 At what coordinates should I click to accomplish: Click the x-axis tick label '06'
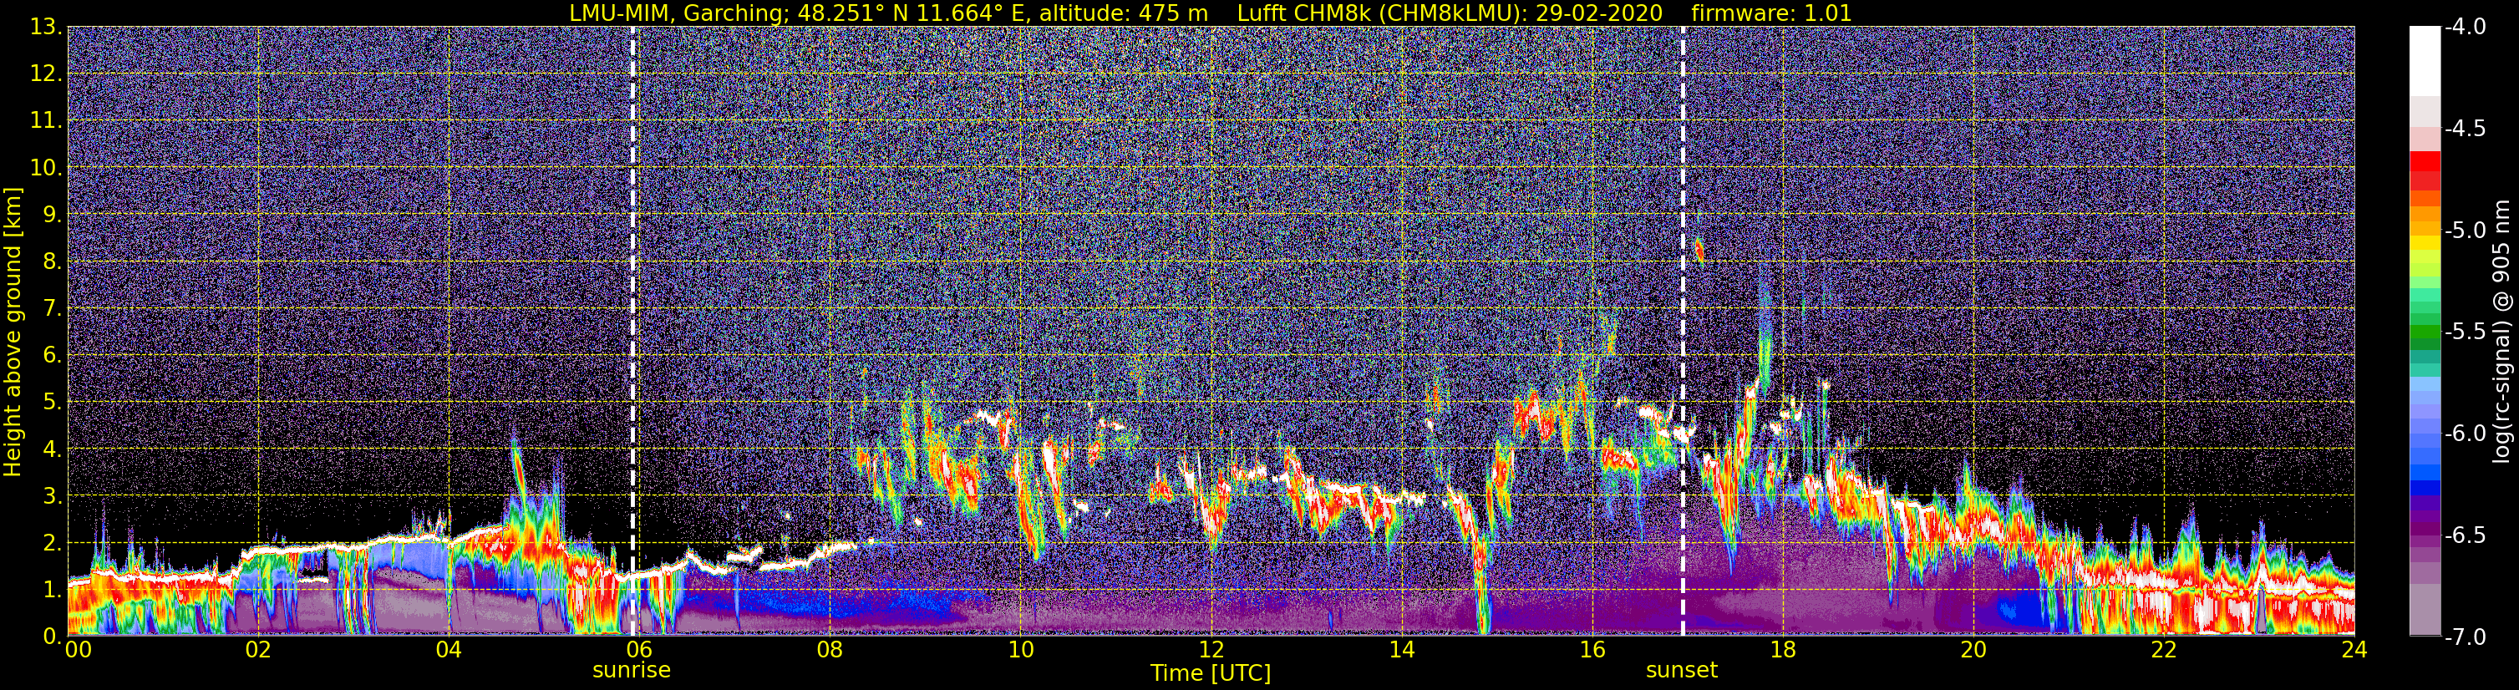[x=639, y=650]
